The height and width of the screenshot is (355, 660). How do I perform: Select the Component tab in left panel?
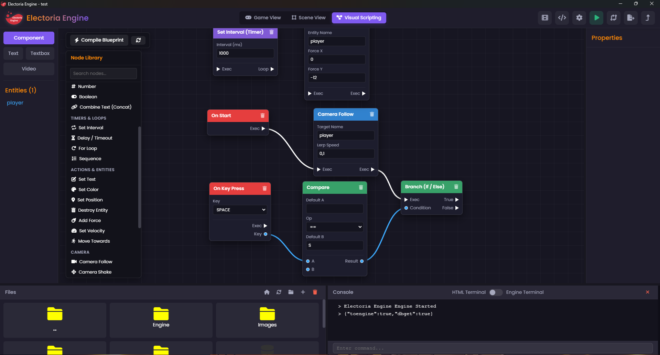click(x=29, y=38)
